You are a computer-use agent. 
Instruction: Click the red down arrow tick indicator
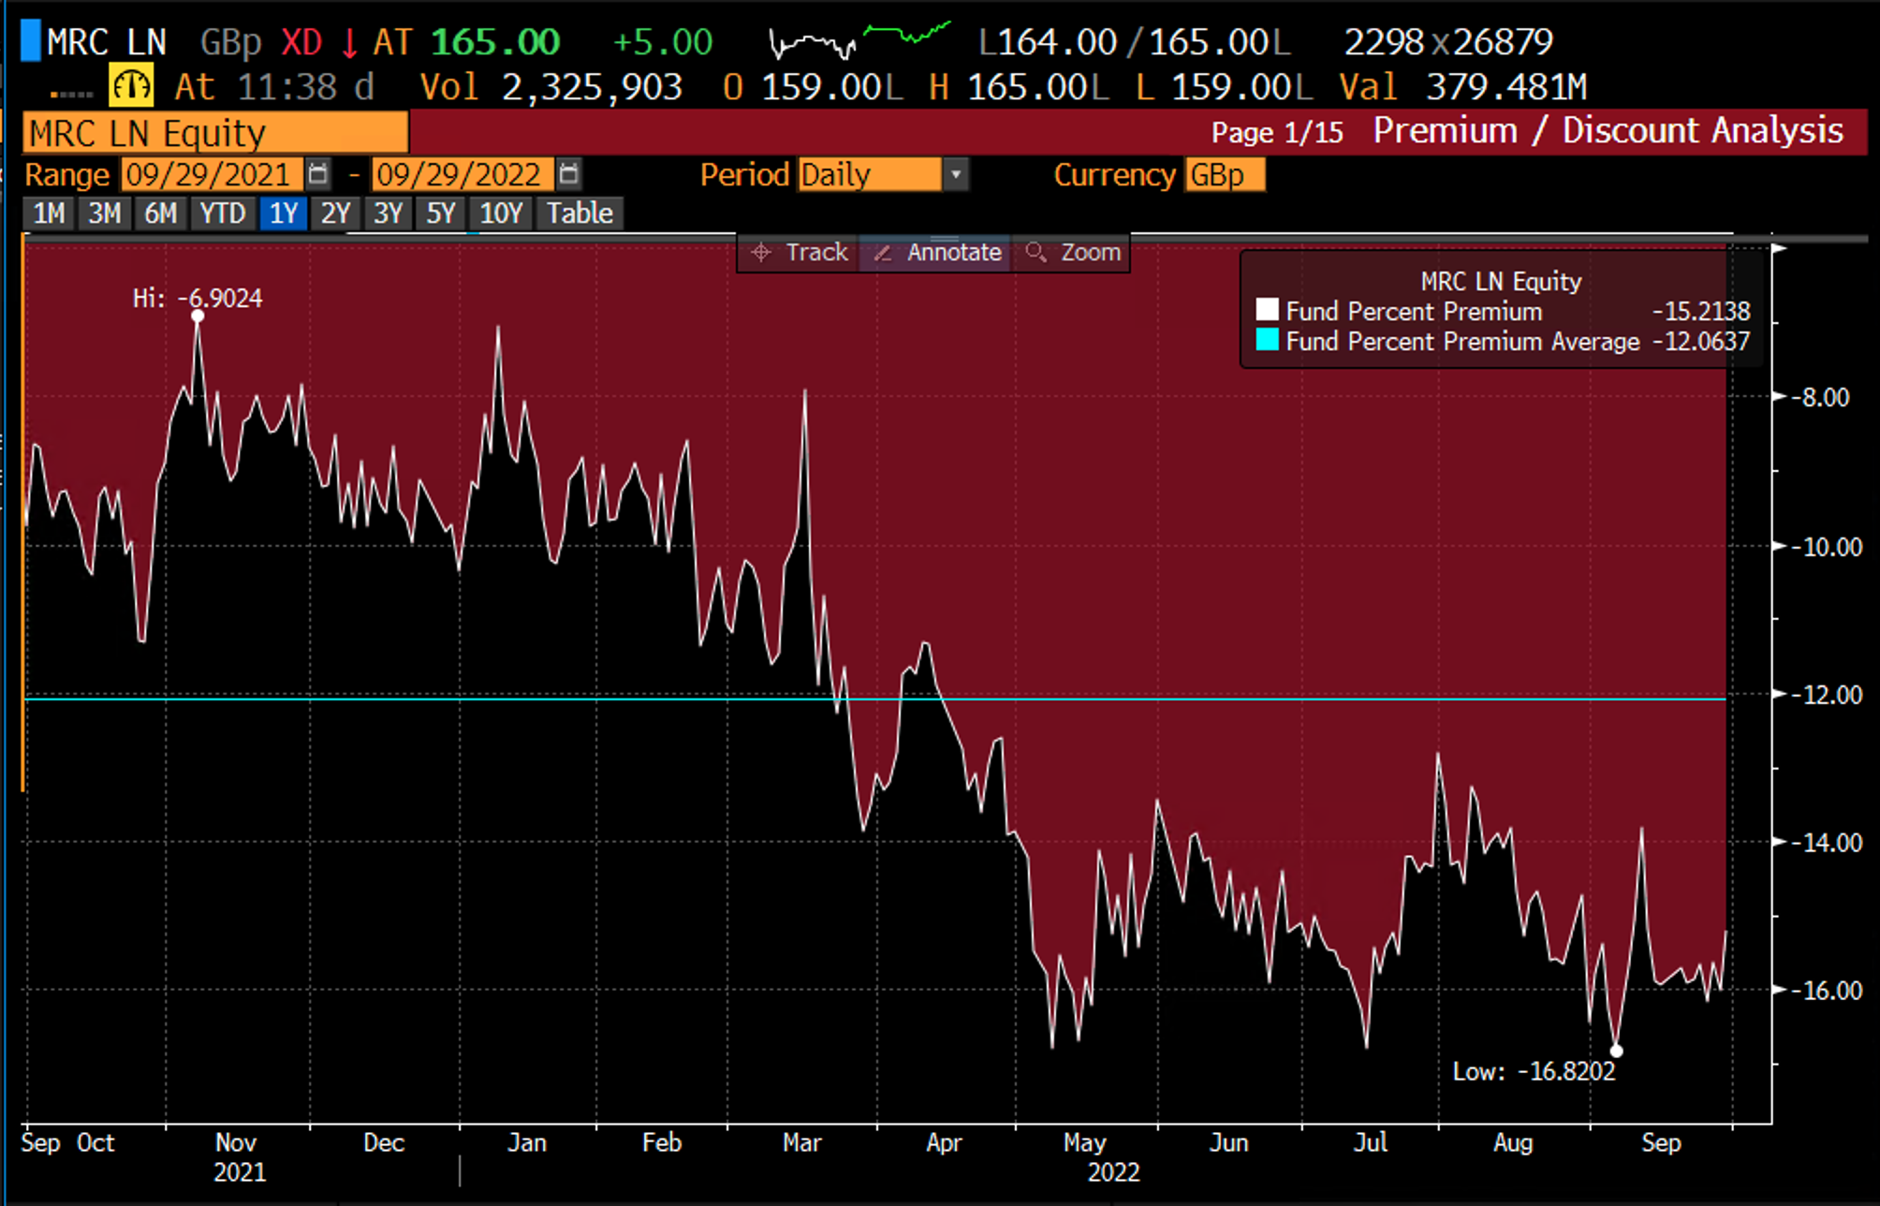349,42
